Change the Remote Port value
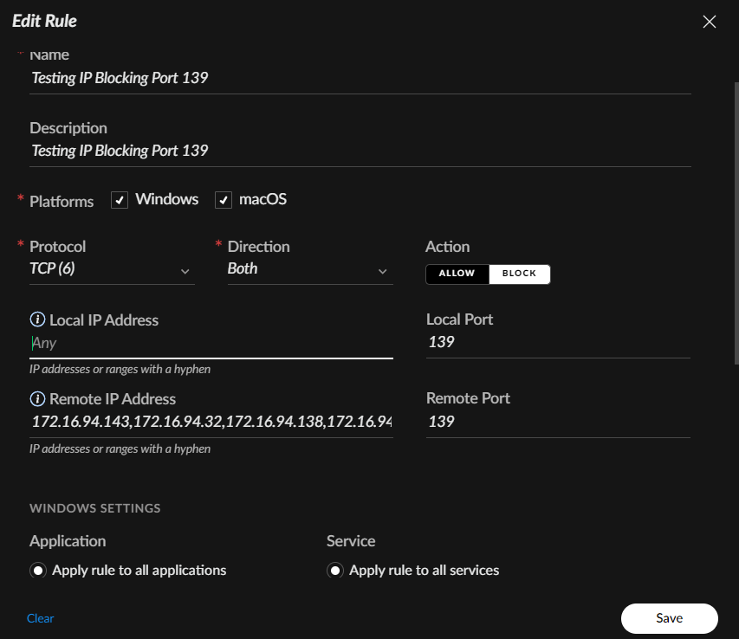739x639 pixels. 557,422
